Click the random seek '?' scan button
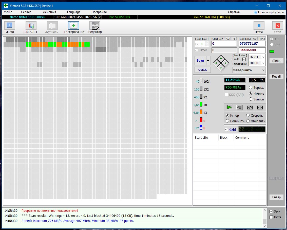The width and height of the screenshot is (287, 230). [x=250, y=107]
